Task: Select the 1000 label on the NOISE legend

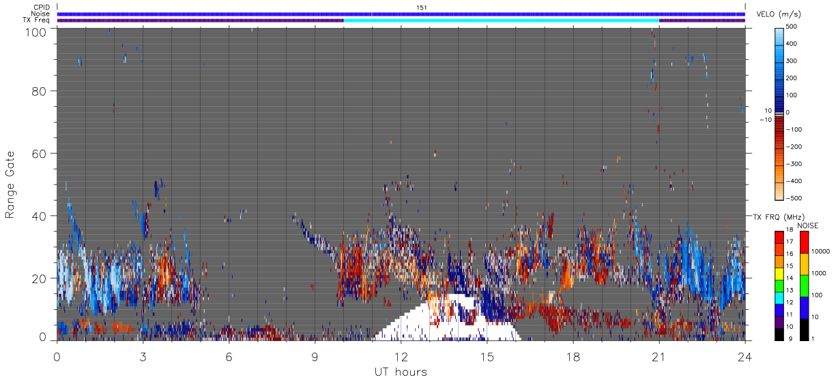Action: tap(820, 274)
